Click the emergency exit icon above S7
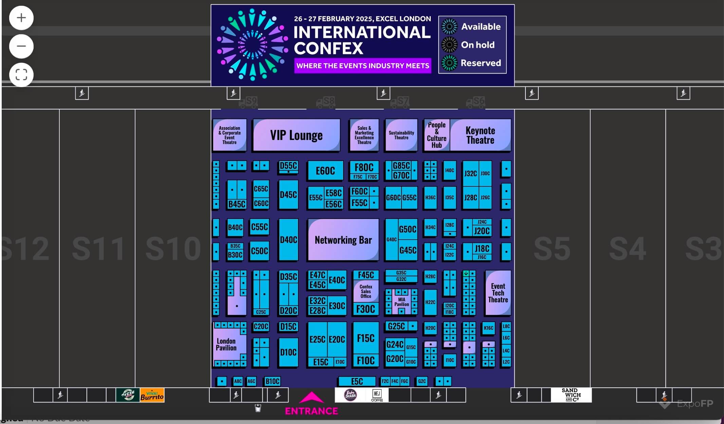 [384, 93]
